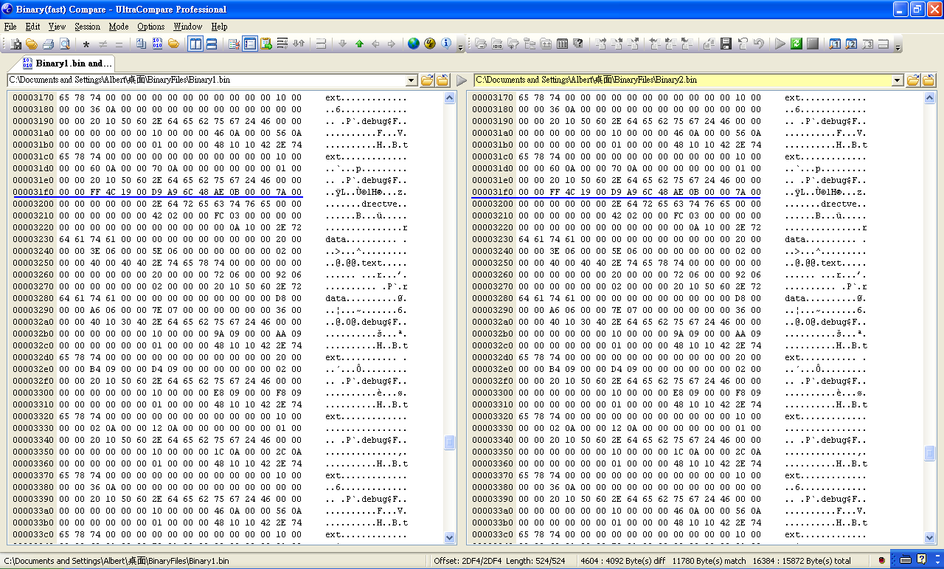Open second folder icon beside left path
The image size is (944, 569).
[x=442, y=80]
